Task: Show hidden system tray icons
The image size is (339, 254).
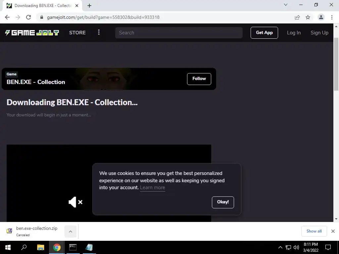Action: pos(280,247)
